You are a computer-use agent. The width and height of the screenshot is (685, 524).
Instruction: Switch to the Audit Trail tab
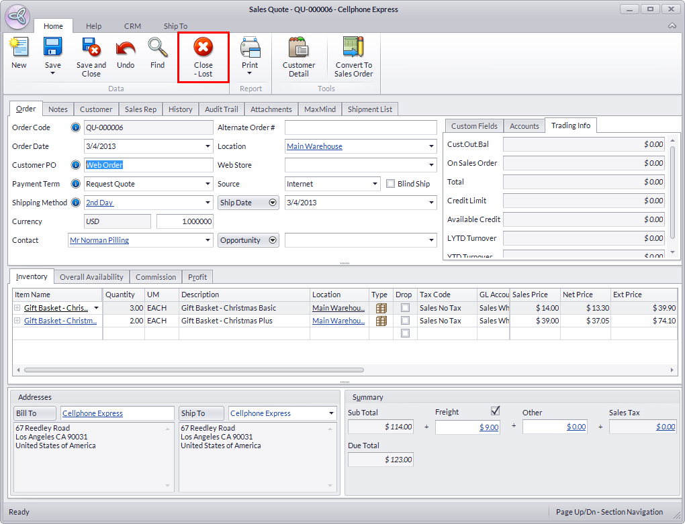click(221, 109)
